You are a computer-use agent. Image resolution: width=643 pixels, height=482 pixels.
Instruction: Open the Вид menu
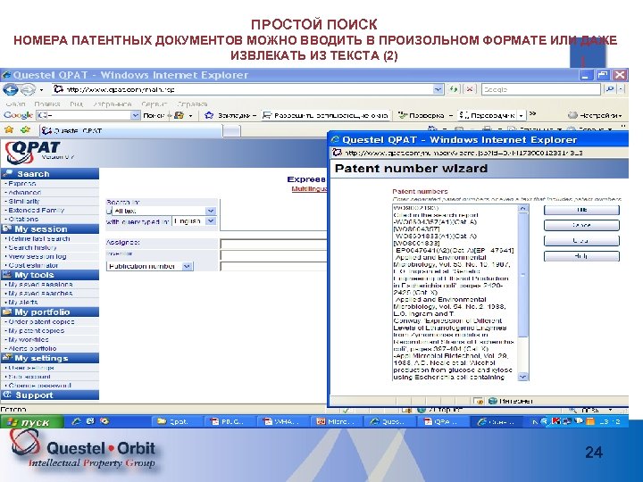pos(76,104)
